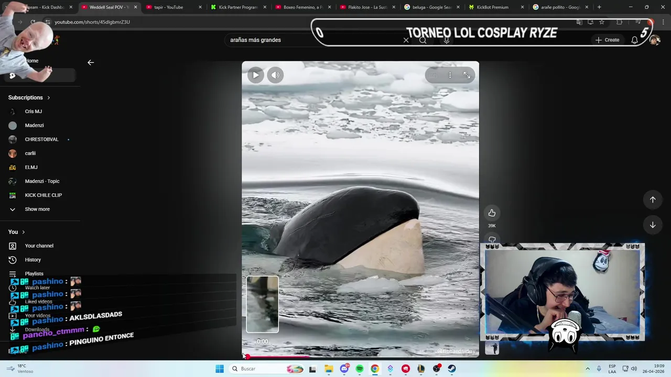
Task: Bookmark this page with the star
Action: tap(602, 22)
